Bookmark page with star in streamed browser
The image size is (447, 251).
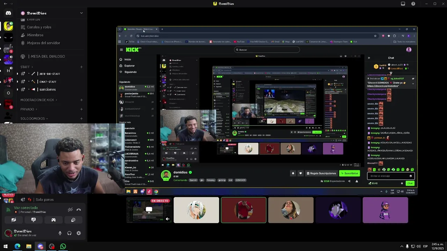pos(375,36)
